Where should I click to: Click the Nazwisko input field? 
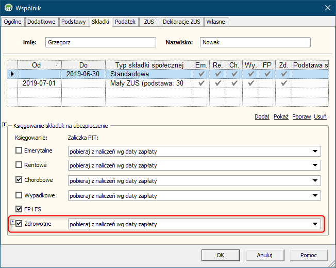pos(255,42)
